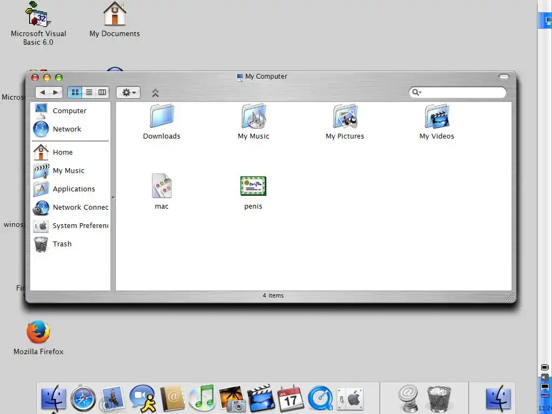Minimize window with the yellow button
552x414 pixels.
pyautogui.click(x=47, y=78)
